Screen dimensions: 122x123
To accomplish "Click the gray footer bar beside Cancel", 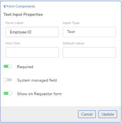I will coord(39,114).
